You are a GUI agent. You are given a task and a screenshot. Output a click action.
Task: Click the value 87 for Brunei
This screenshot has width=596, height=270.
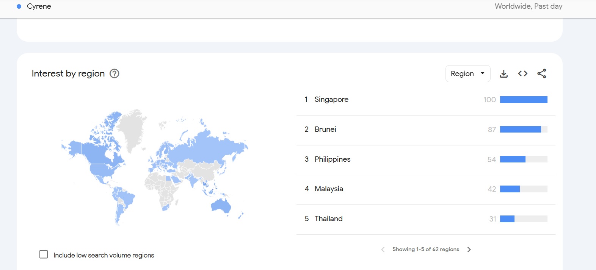click(x=492, y=130)
